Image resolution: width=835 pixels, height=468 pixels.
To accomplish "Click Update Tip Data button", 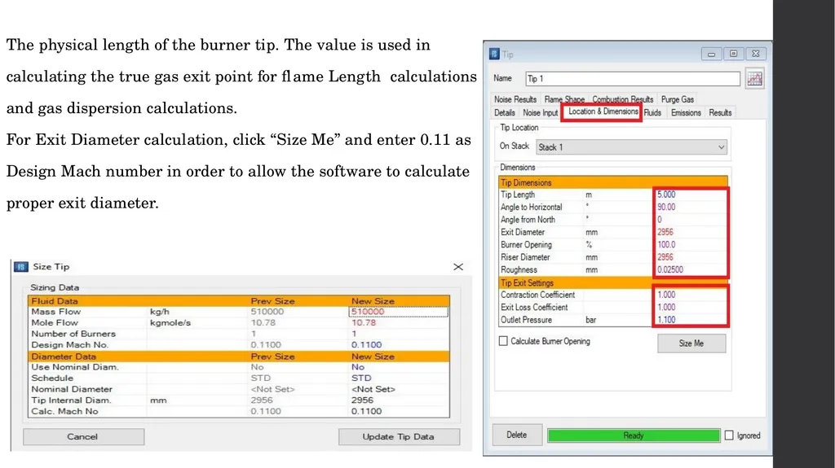I will [398, 436].
